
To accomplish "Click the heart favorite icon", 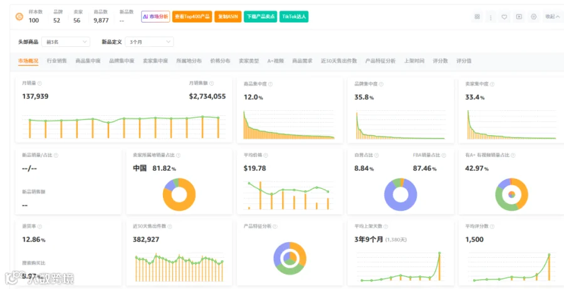I will tap(504, 16).
